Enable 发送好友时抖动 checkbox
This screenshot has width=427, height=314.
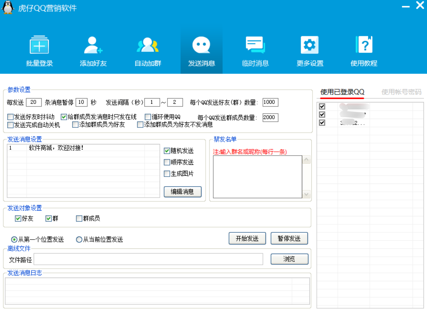point(10,117)
